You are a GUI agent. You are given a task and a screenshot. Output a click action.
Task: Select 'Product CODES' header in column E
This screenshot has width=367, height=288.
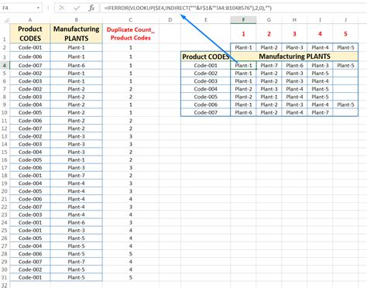(206, 57)
